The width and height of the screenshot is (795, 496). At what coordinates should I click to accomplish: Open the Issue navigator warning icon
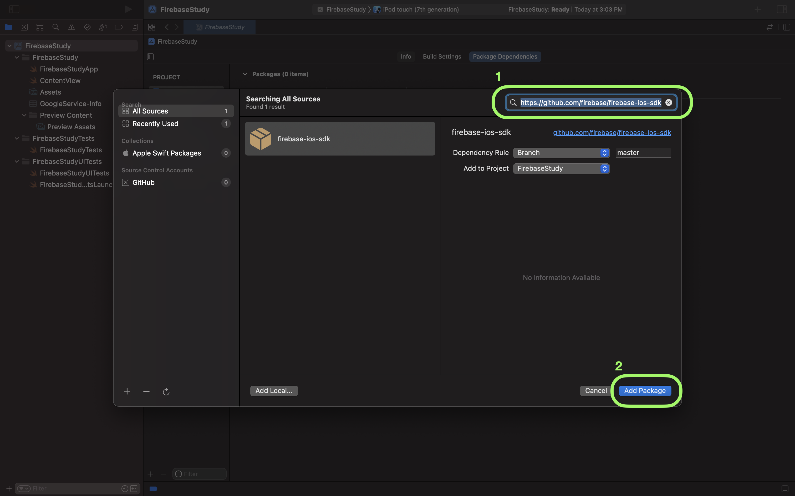(71, 27)
